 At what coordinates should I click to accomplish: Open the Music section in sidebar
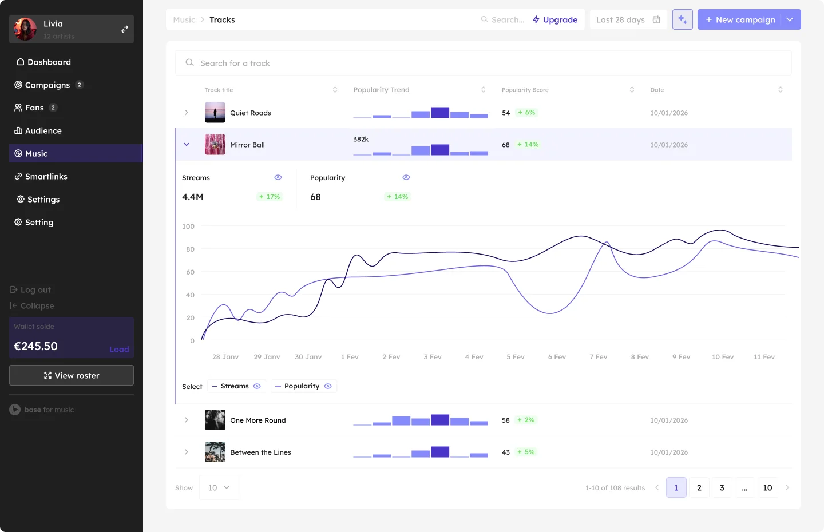76,153
